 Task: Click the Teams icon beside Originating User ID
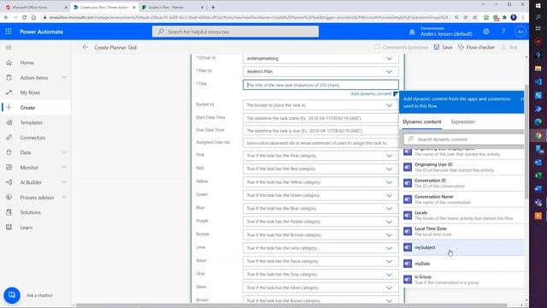click(408, 167)
